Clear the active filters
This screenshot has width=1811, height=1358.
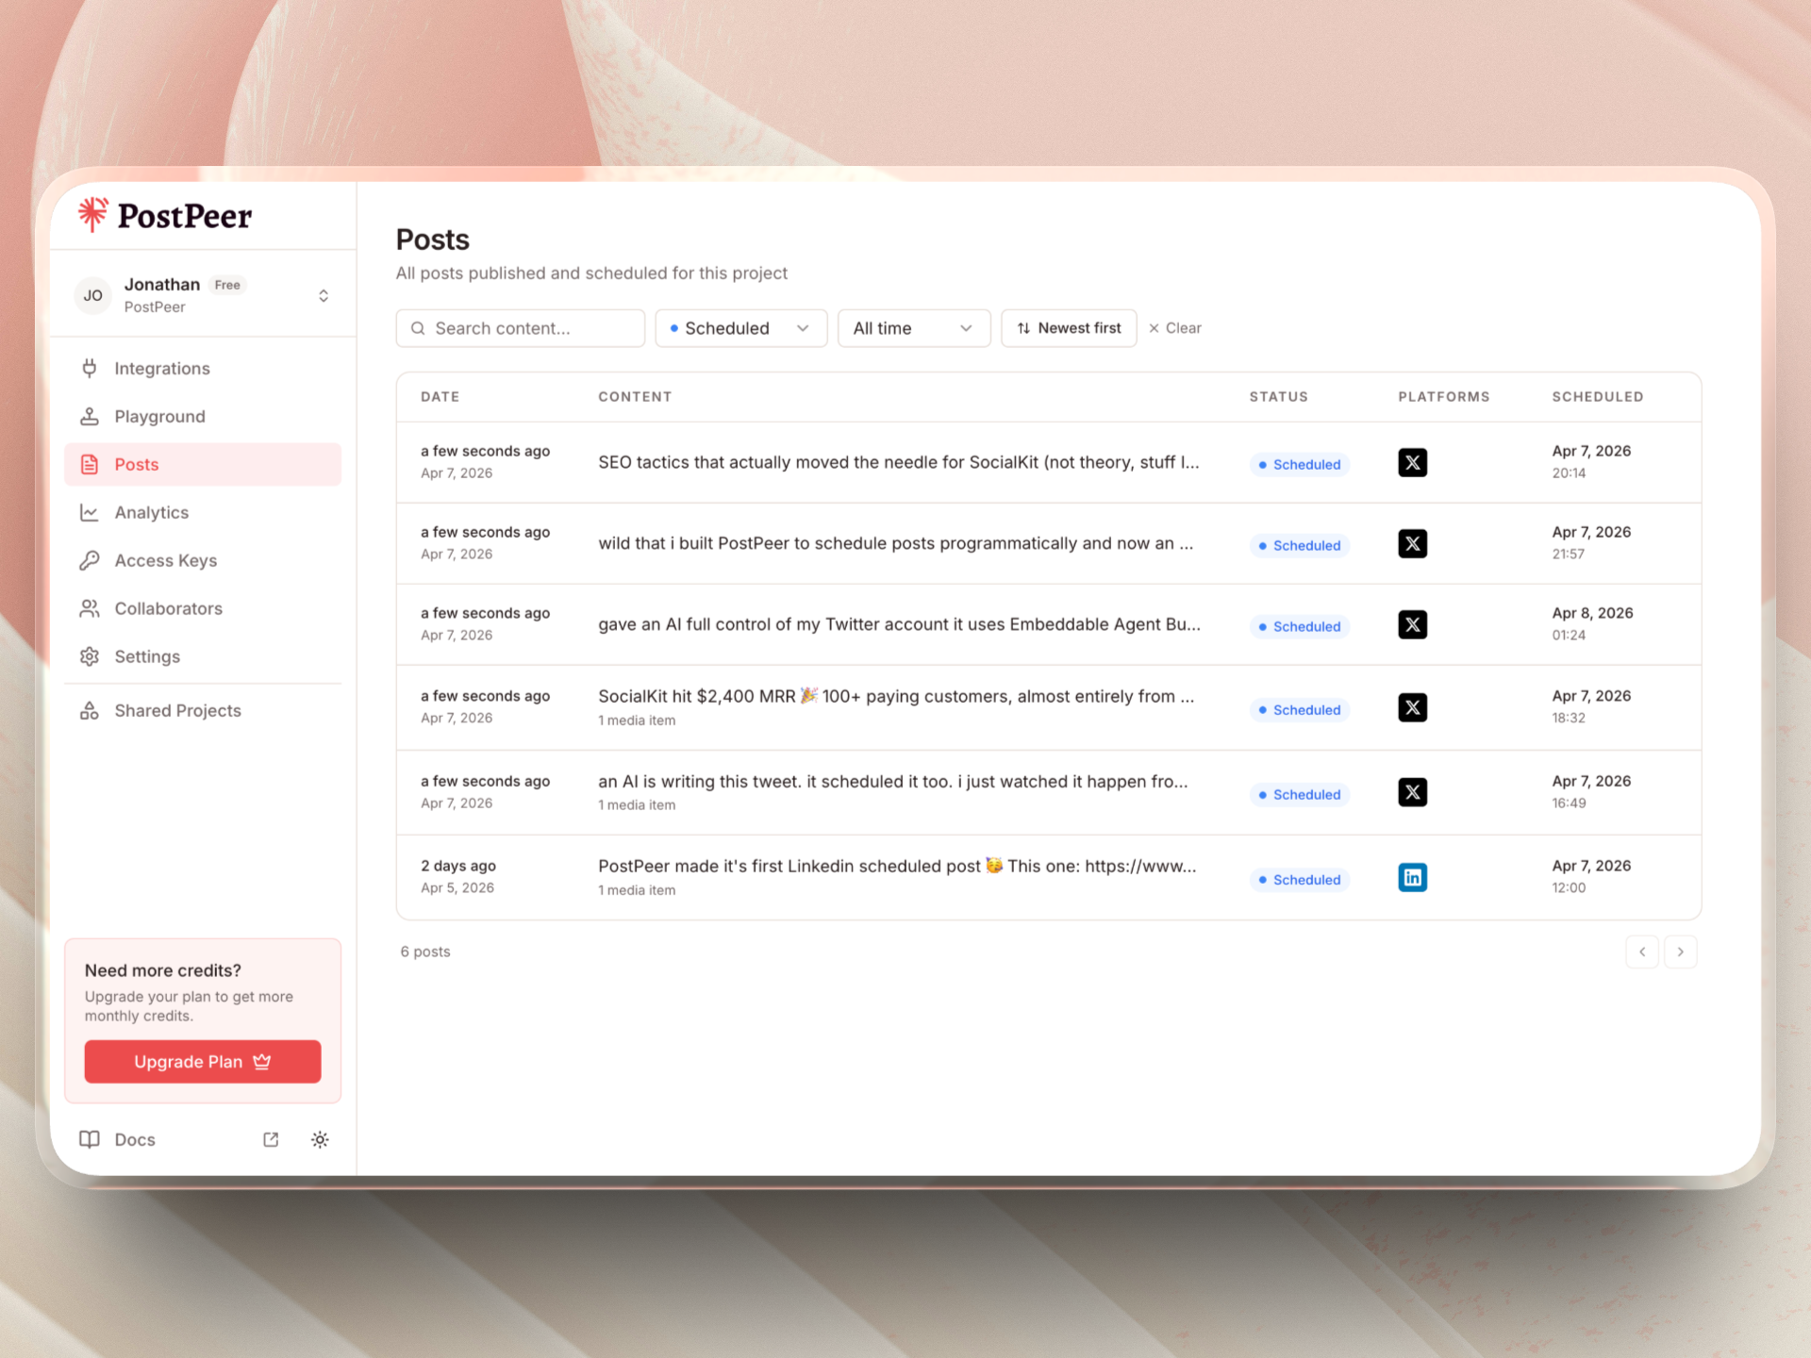coord(1174,327)
